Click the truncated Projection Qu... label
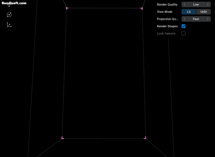This screenshot has height=157, width=215. pyautogui.click(x=168, y=19)
